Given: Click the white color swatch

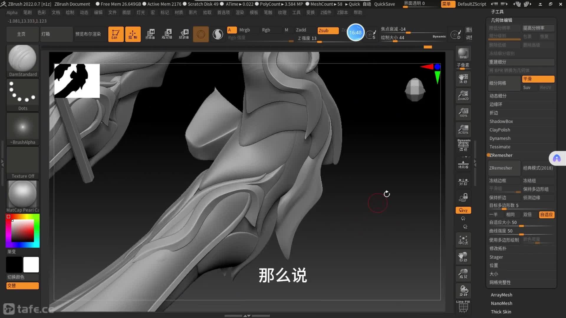Looking at the screenshot, I should click(x=31, y=264).
